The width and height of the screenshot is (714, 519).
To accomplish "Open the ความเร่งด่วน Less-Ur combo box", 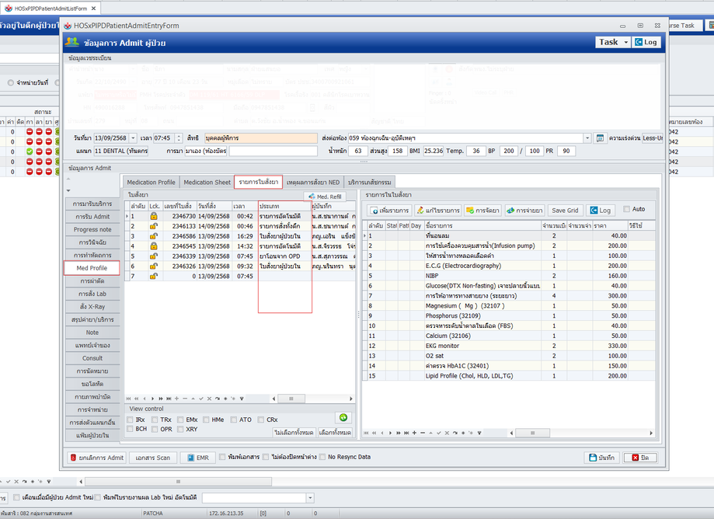I will click(652, 138).
